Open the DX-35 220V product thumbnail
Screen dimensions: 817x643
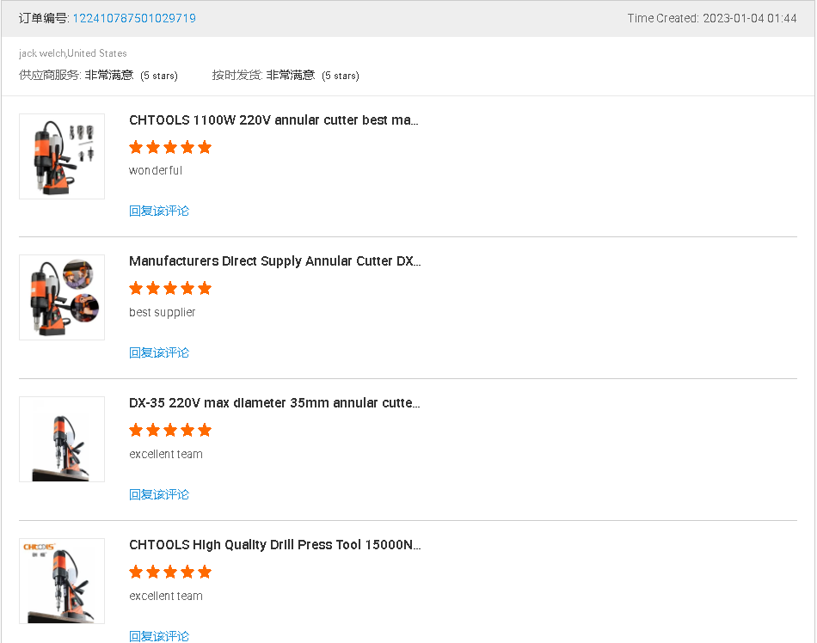click(62, 439)
